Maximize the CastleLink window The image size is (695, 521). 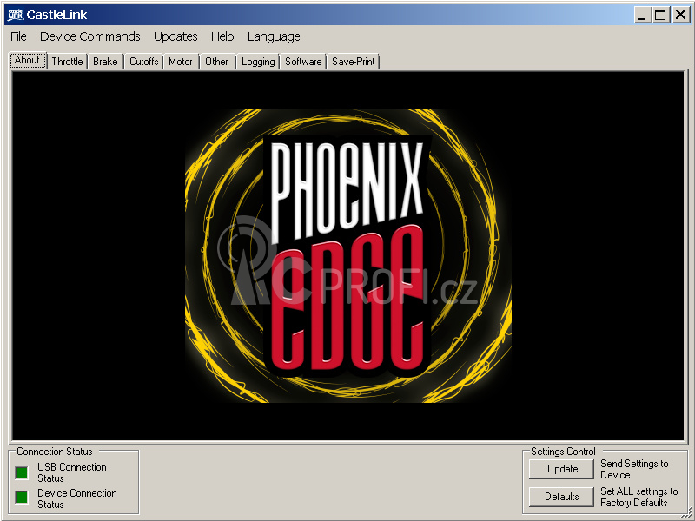[660, 15]
